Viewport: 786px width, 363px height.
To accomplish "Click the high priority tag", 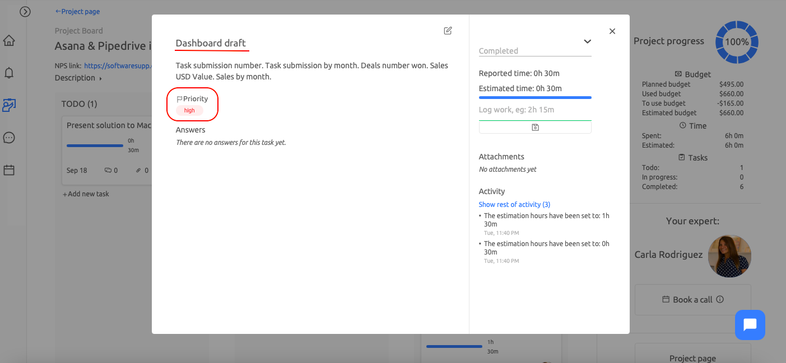I will pyautogui.click(x=189, y=111).
